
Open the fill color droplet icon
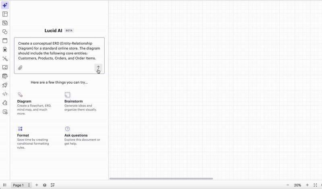[x=5, y=49]
